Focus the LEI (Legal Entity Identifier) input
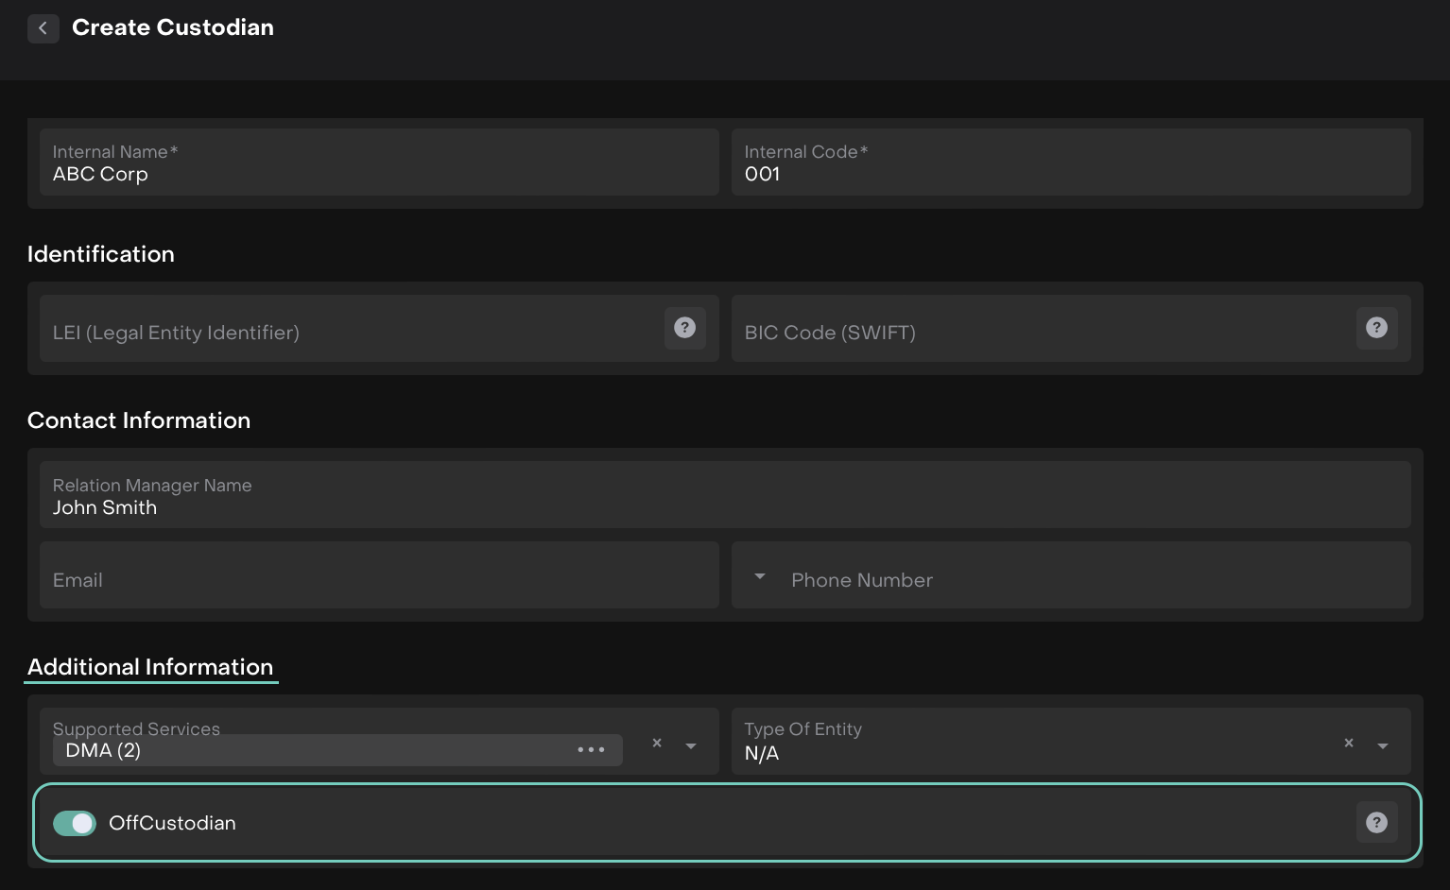Image resolution: width=1450 pixels, height=890 pixels. tap(350, 333)
